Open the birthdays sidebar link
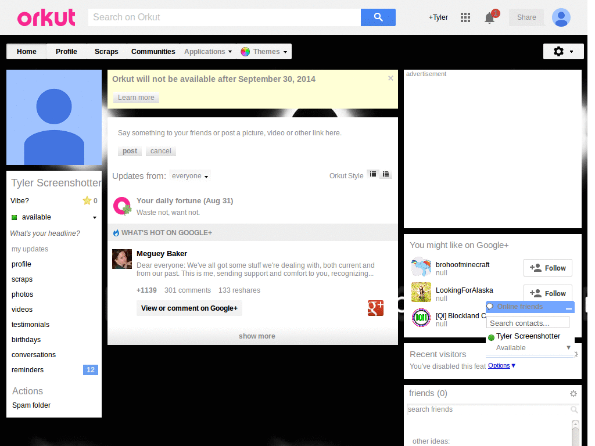Screen dimensions: 595x446 pos(26,339)
